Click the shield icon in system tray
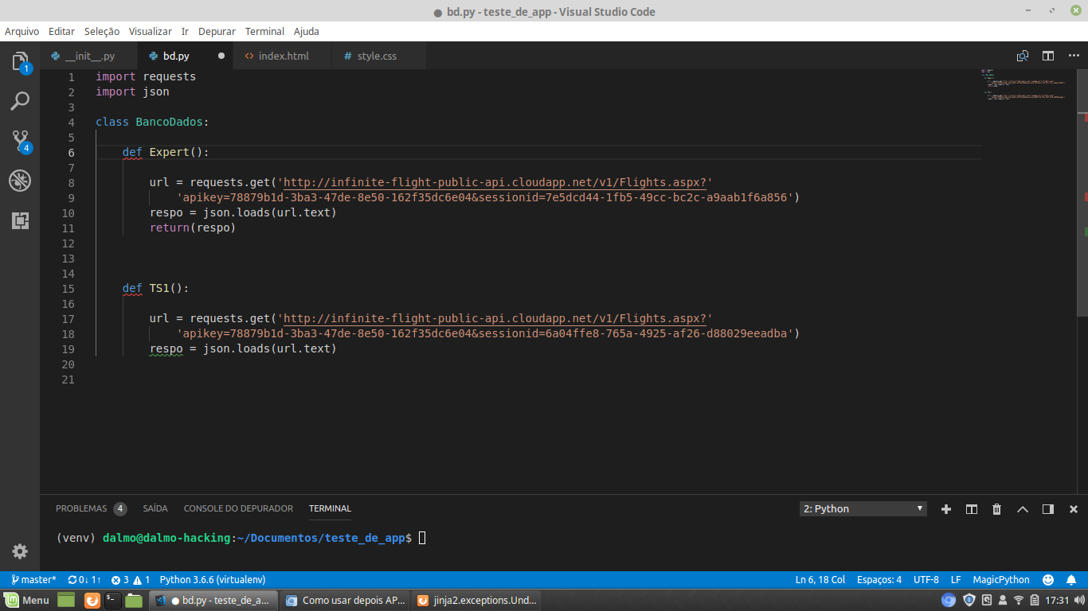The height and width of the screenshot is (611, 1088). tap(969, 600)
